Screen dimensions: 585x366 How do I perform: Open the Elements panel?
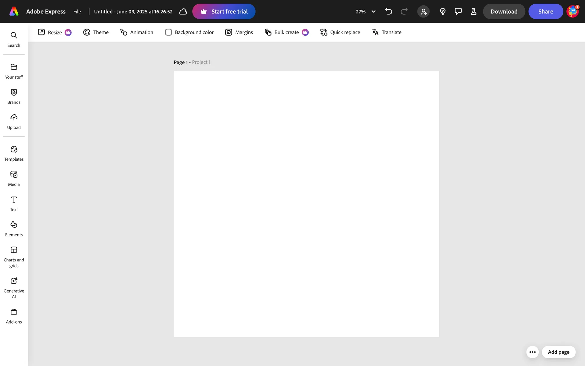pyautogui.click(x=14, y=229)
